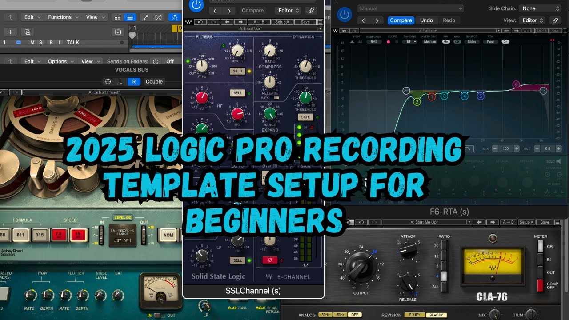
Task: Select list view icon in tracks toolbar
Action: coord(130,17)
